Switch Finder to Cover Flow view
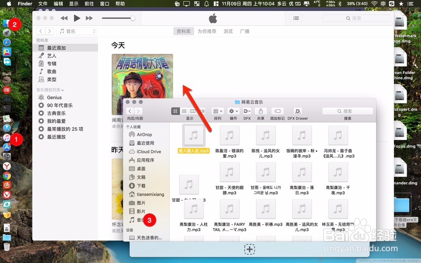The height and width of the screenshot is (263, 421). point(203,111)
